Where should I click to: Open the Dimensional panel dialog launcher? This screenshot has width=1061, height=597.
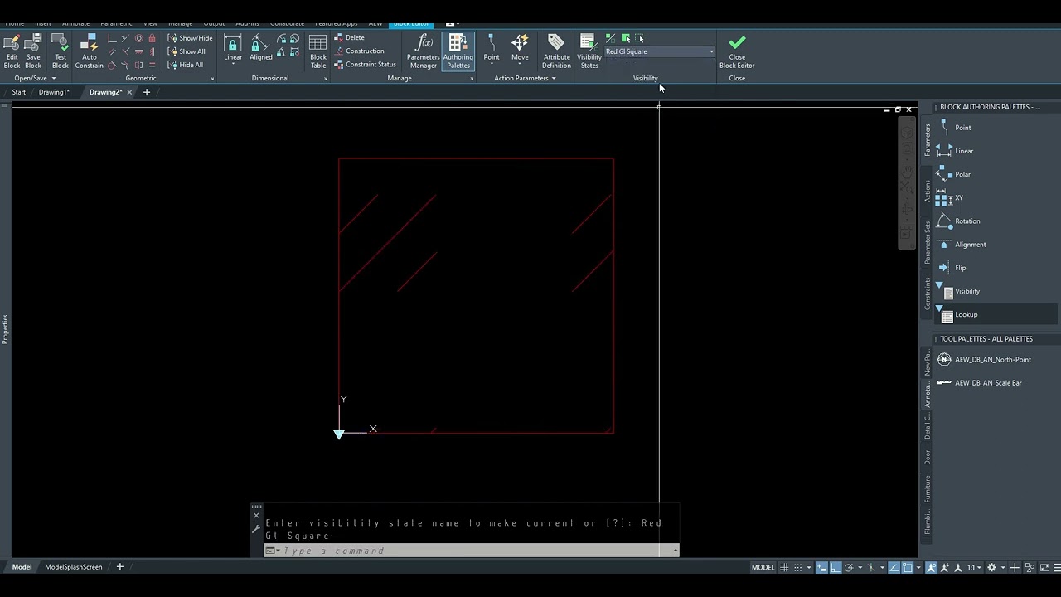(x=326, y=79)
